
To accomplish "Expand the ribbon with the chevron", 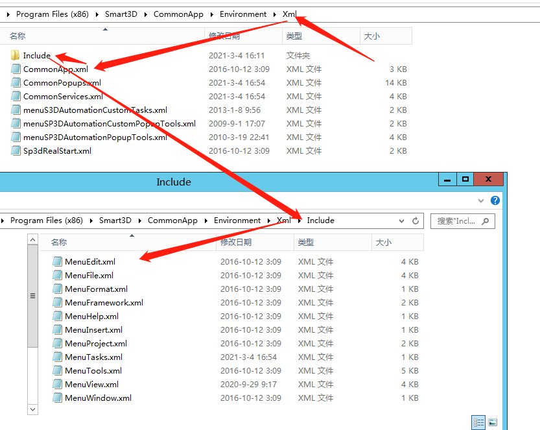I will (481, 200).
